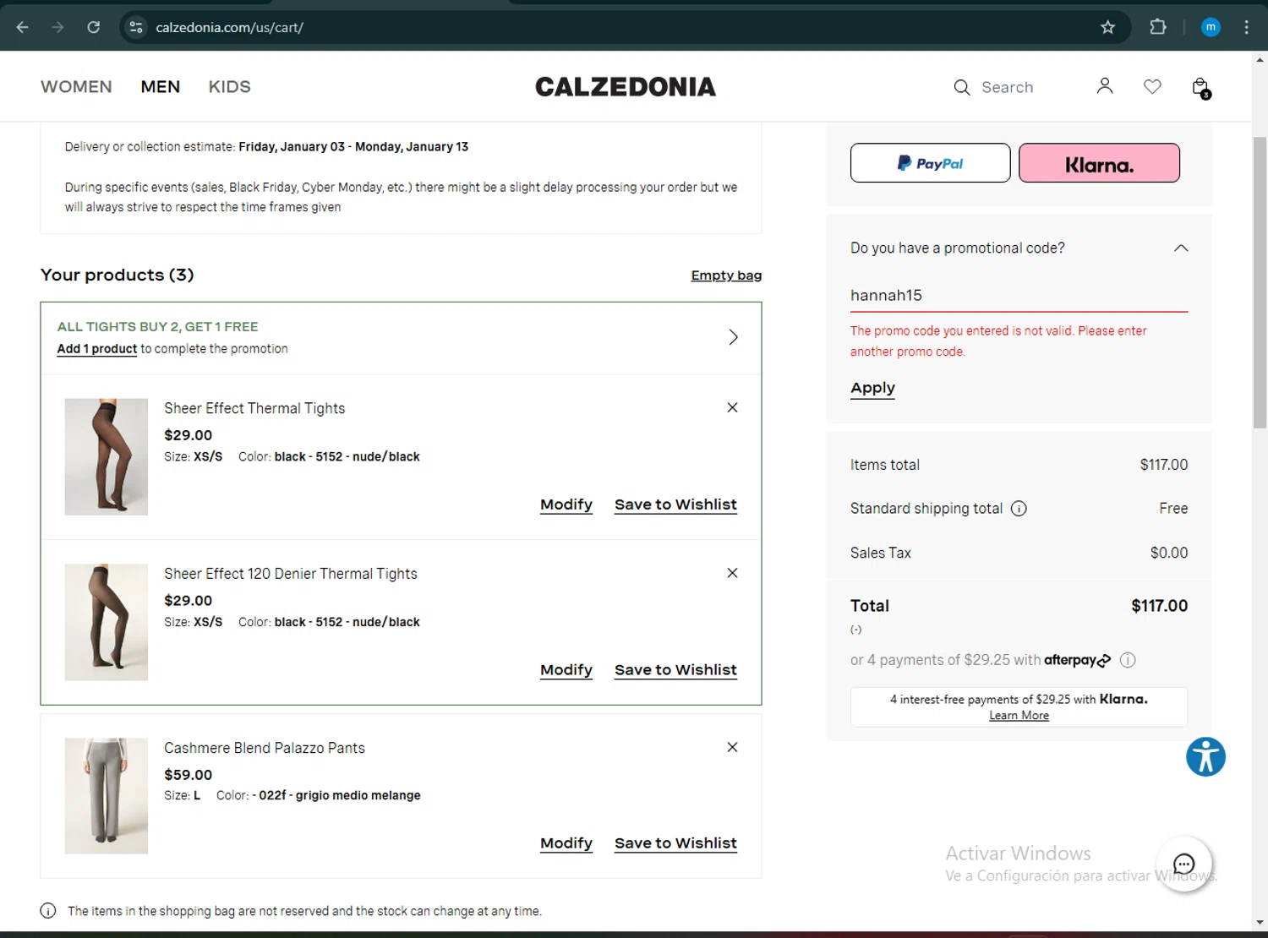Viewport: 1268px width, 938px height.
Task: Open Cashmere Blend Palazzo Pants thumbnail
Action: click(x=107, y=796)
